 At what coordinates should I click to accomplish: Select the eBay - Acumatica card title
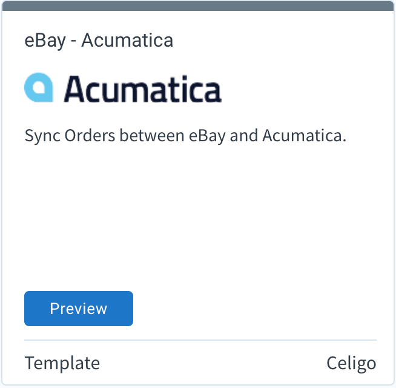tap(99, 41)
